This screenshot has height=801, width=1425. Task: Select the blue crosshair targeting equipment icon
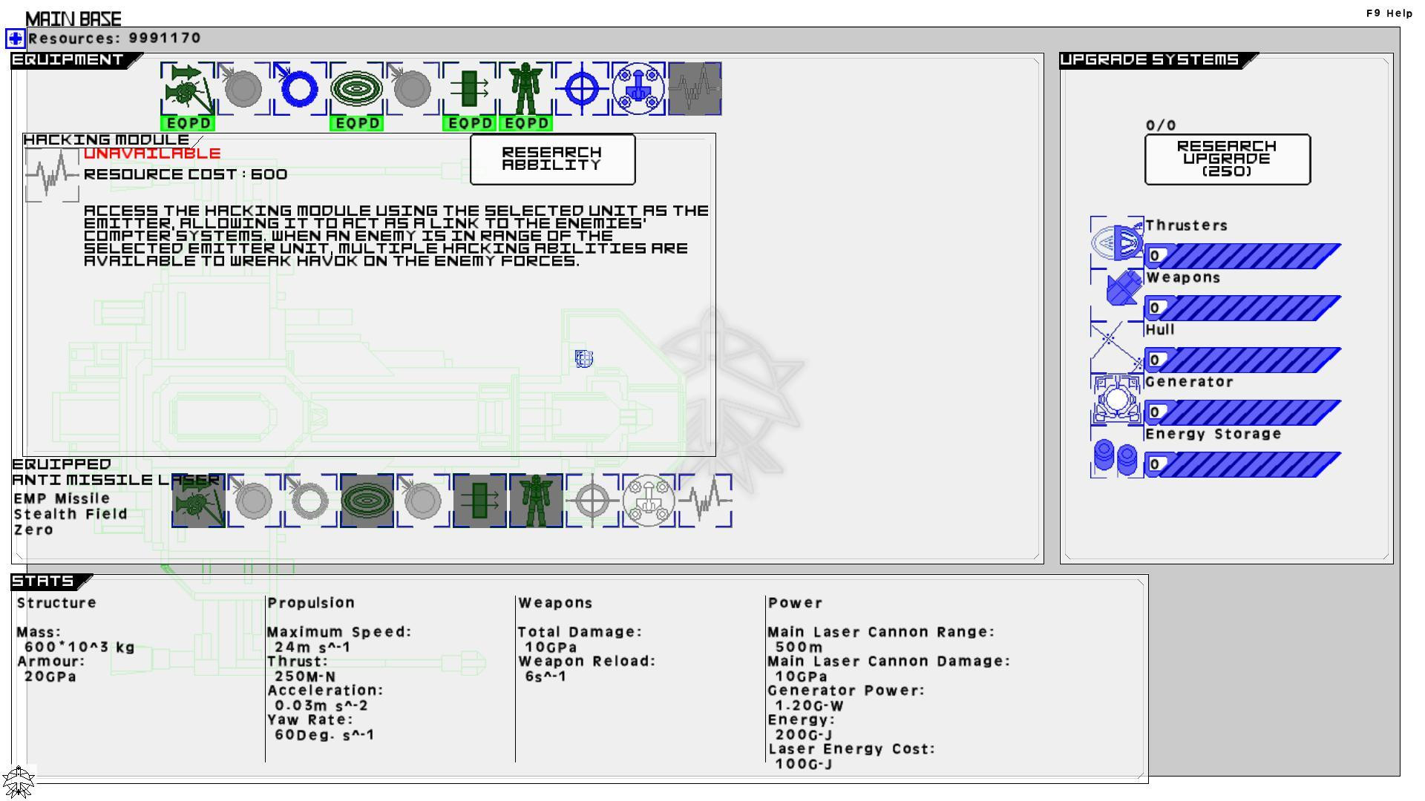click(x=583, y=89)
